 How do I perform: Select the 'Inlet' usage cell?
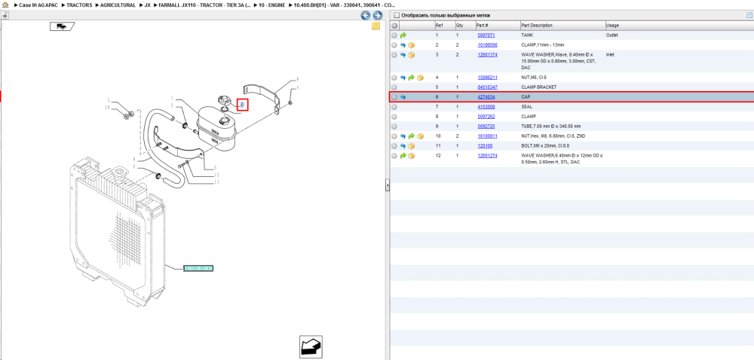(x=610, y=55)
